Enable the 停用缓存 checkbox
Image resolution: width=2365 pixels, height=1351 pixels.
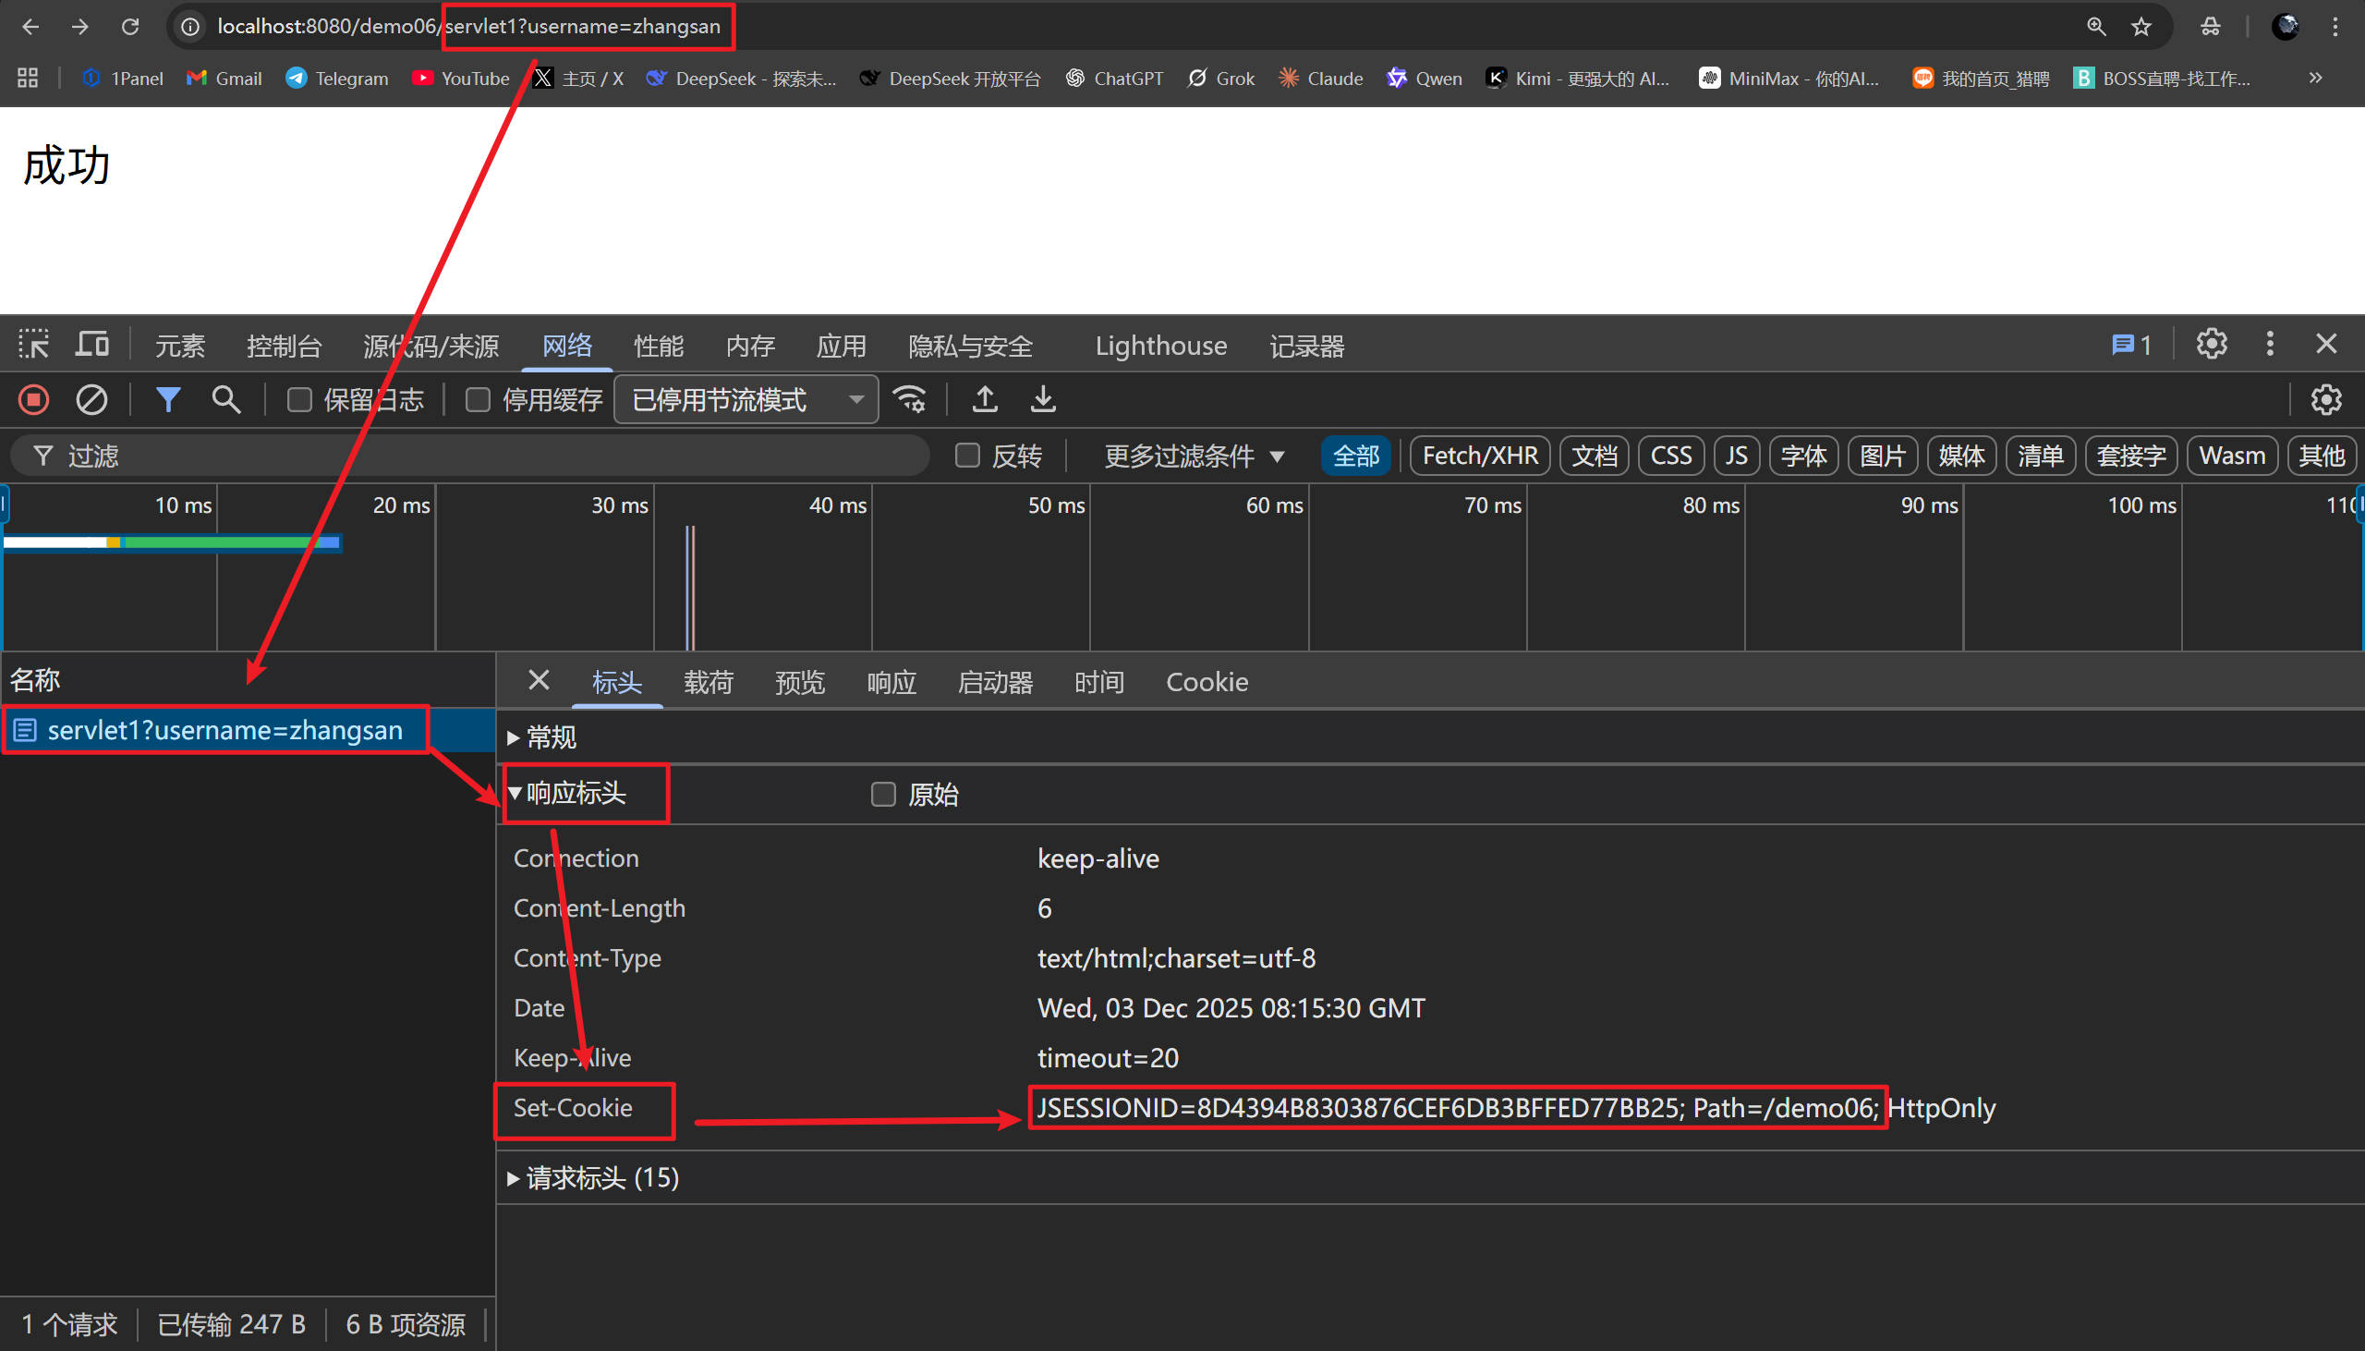[x=478, y=399]
